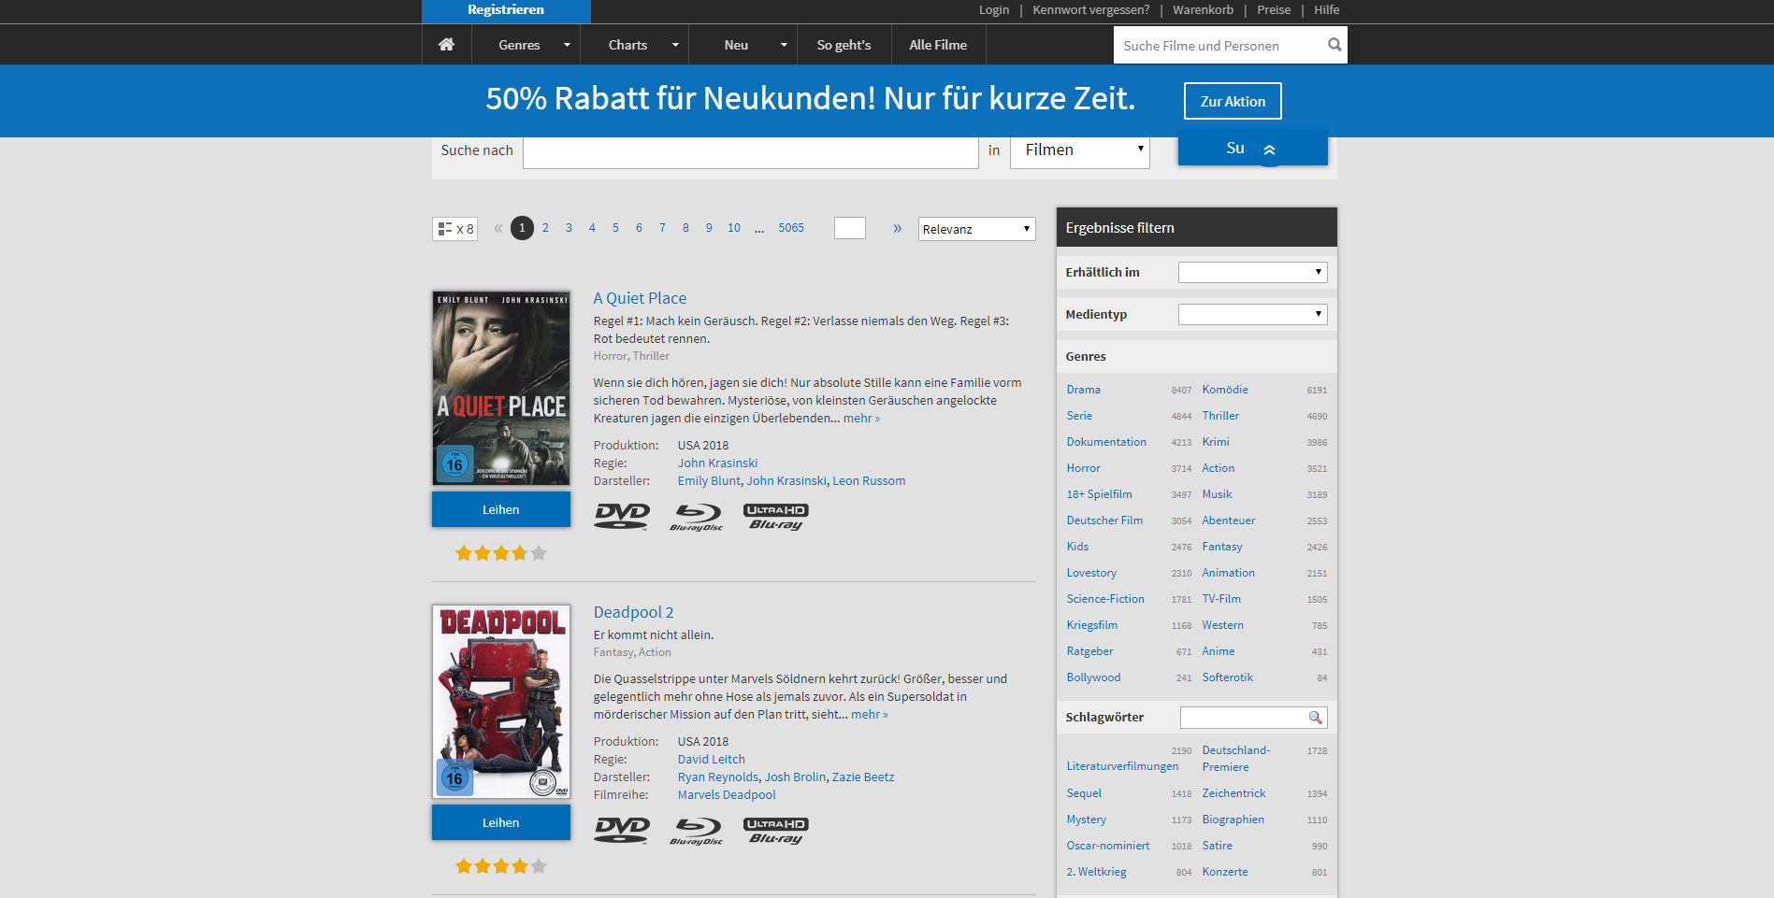Focus the Suche nach input field
Image resolution: width=1774 pixels, height=898 pixels.
tap(751, 150)
